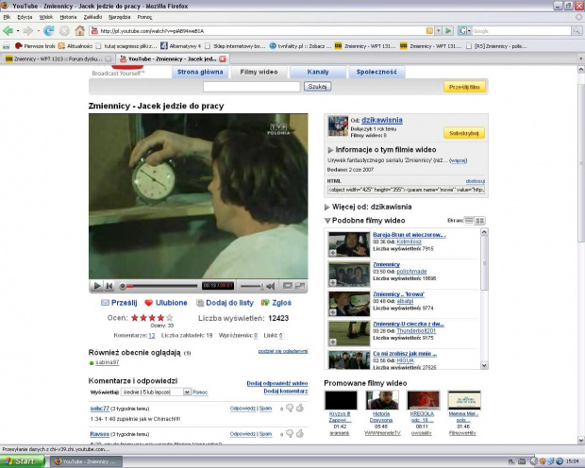This screenshot has height=468, width=585.
Task: Click the yellow Prześlij film button
Action: point(464,87)
